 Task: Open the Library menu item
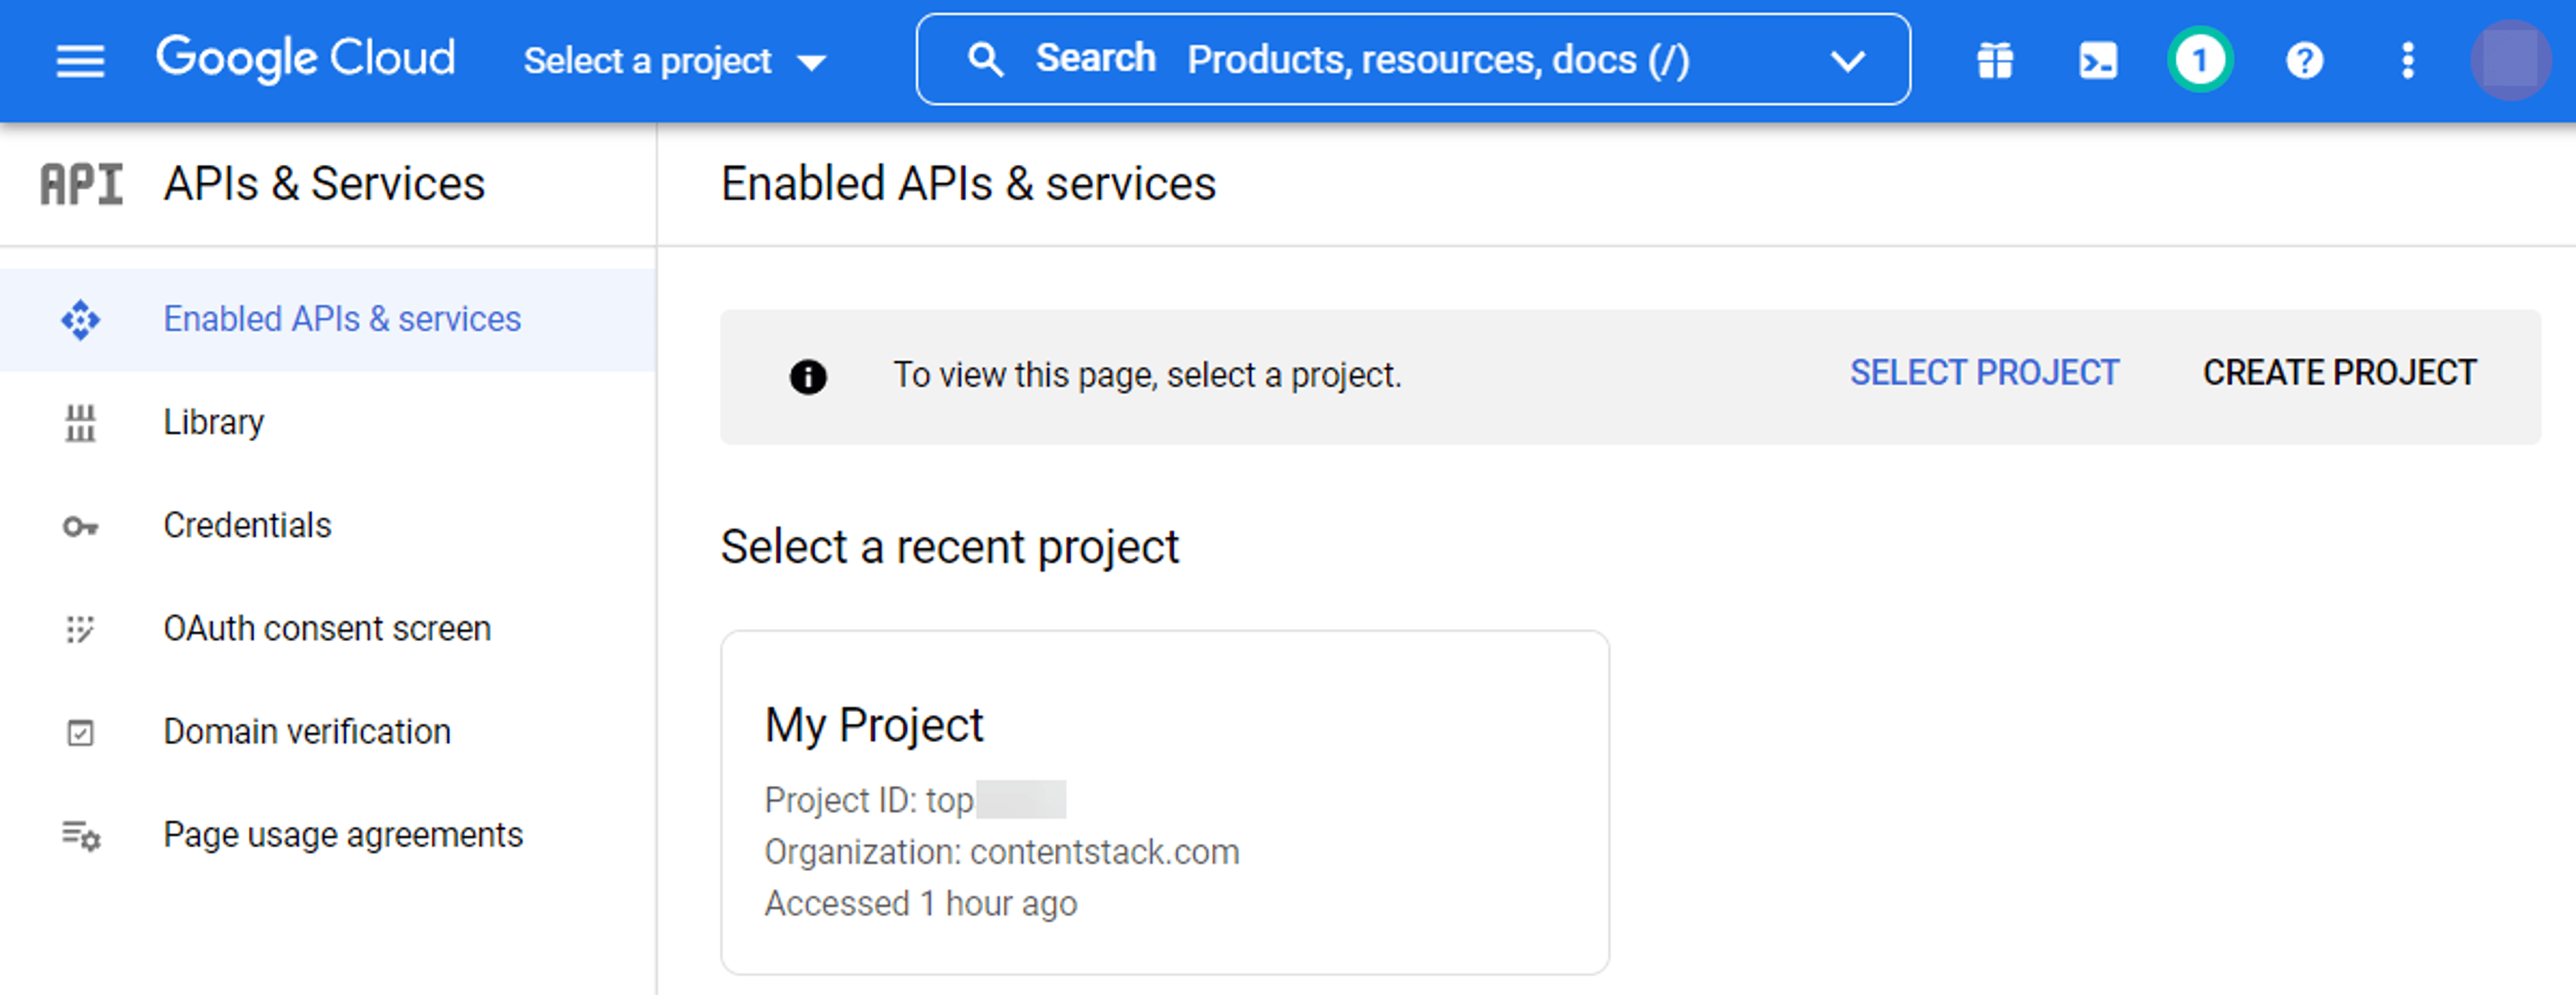click(214, 422)
